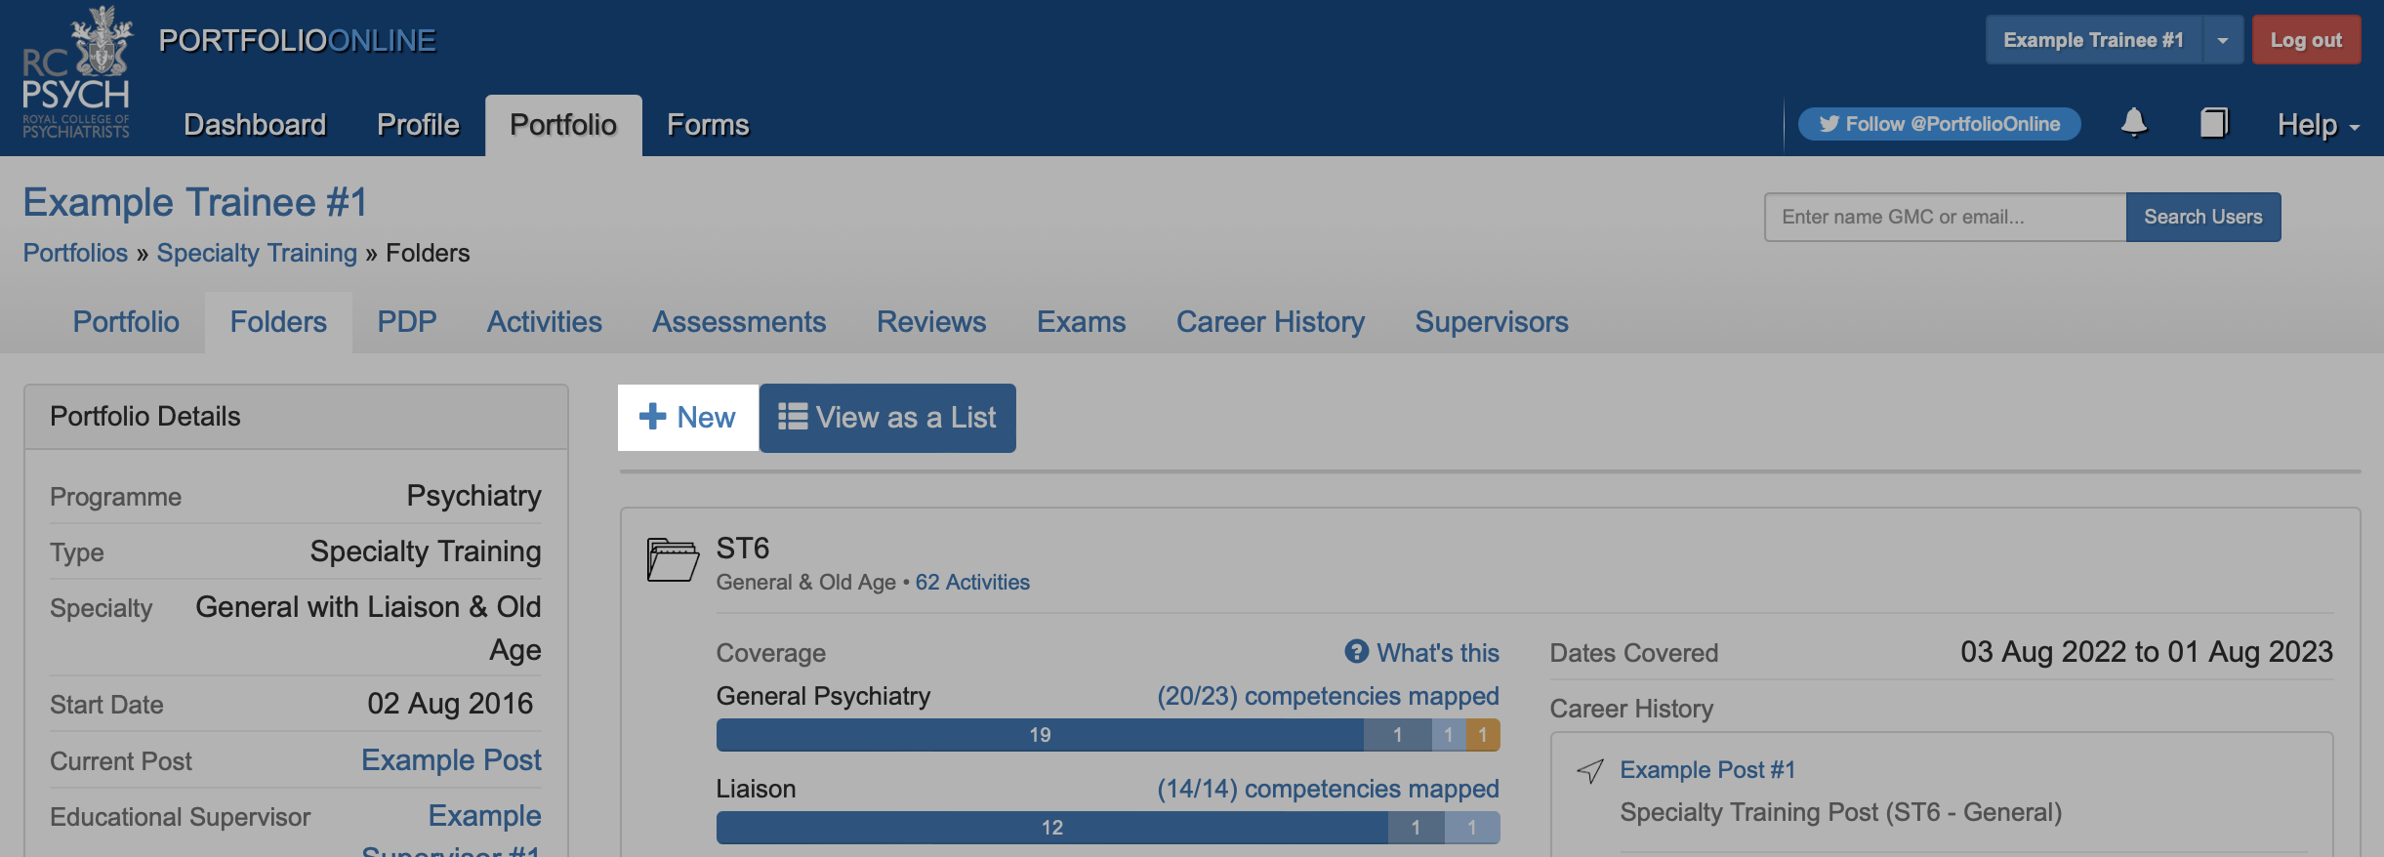Select the Folders sub-tab
Viewport: 2384px width, 857px height.
point(278,322)
